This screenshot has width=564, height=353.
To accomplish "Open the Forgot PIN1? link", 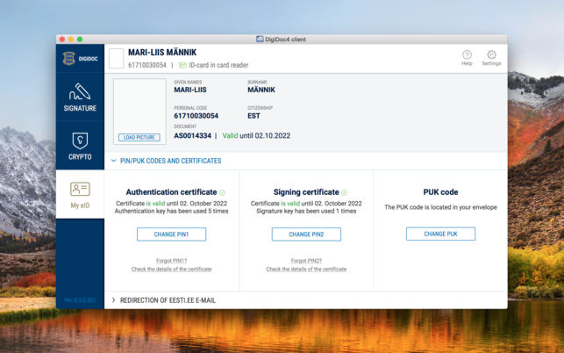I will click(171, 261).
